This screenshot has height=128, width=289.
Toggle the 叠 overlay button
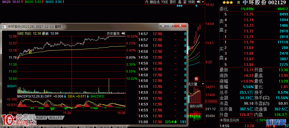tap(180, 2)
